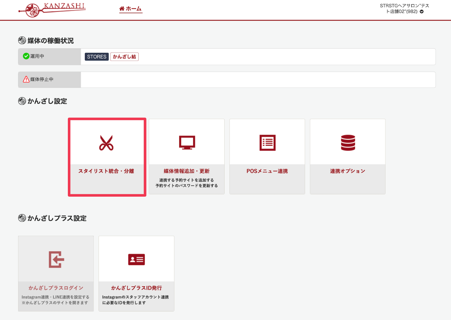Click the 媒体停止中 status label
Image resolution: width=451 pixels, height=320 pixels.
(42, 79)
